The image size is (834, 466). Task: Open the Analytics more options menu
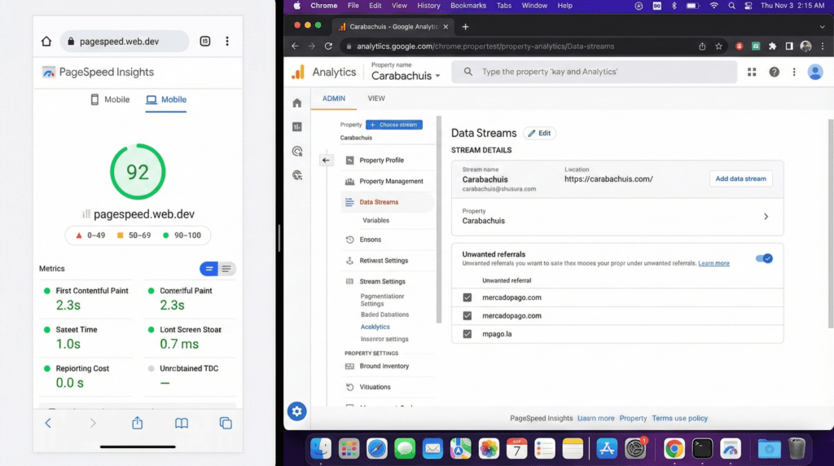click(794, 72)
